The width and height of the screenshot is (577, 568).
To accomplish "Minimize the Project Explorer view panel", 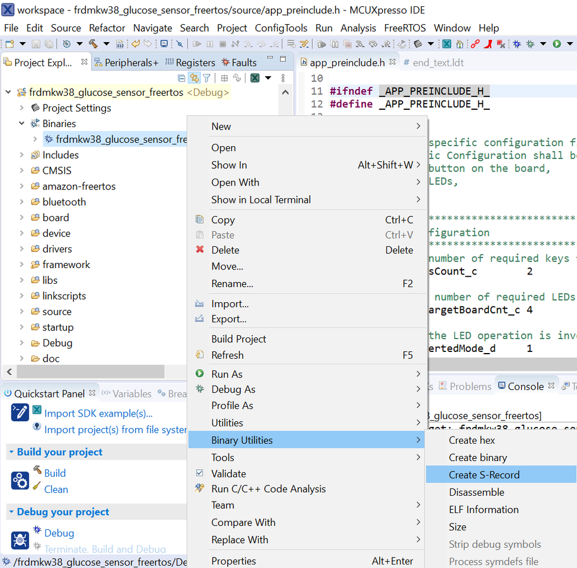I will (x=270, y=58).
